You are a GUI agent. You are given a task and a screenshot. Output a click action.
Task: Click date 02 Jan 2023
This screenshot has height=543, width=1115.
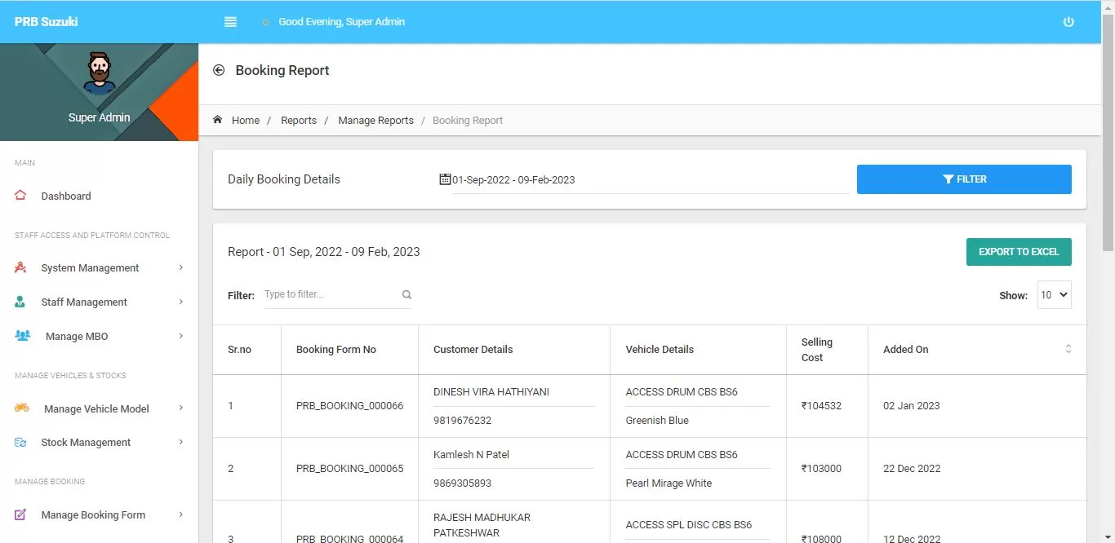pos(911,406)
